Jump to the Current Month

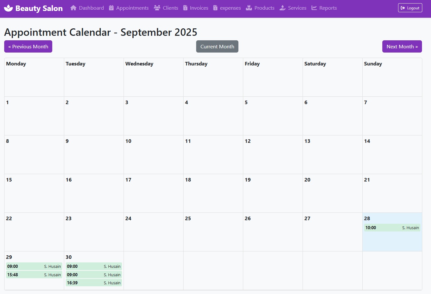(217, 46)
